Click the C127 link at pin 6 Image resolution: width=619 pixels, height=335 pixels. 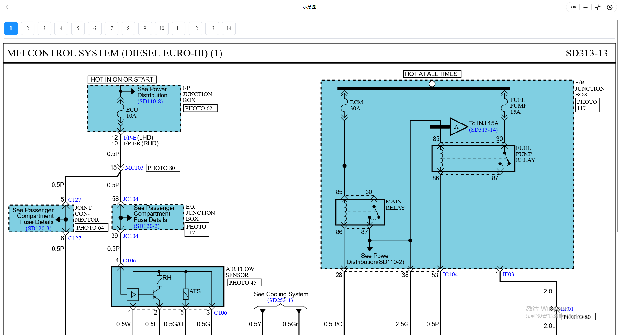click(x=75, y=238)
